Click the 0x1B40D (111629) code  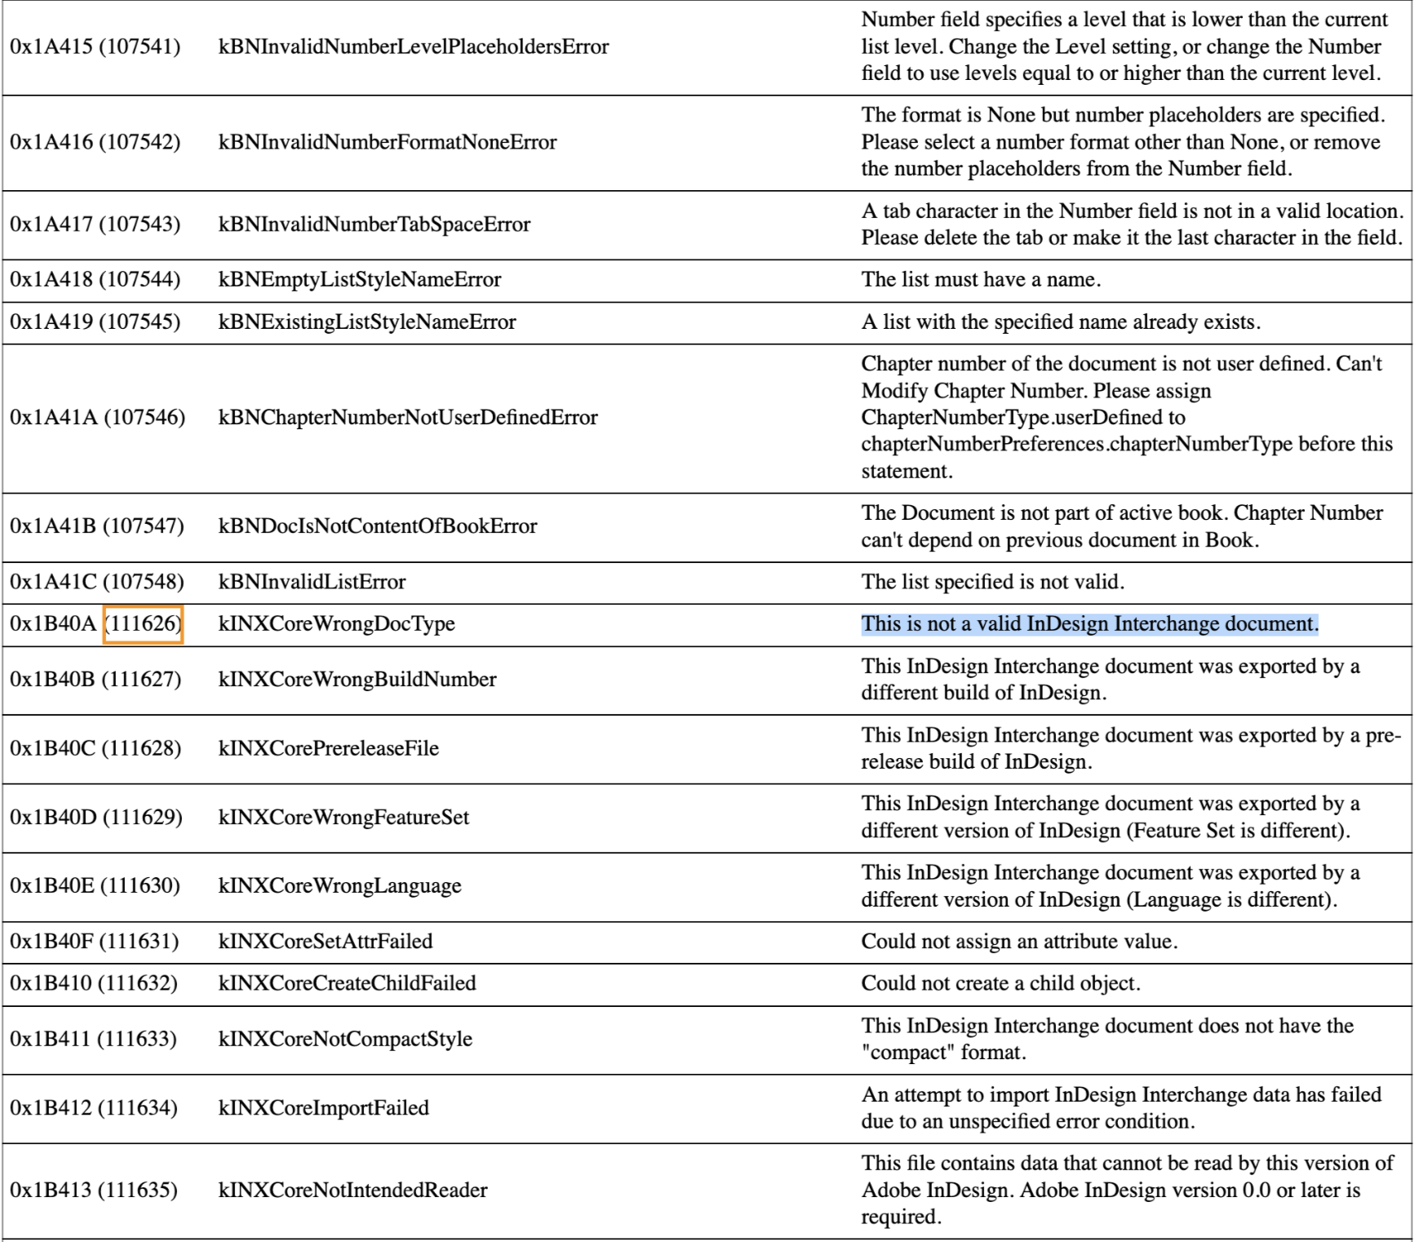click(95, 817)
